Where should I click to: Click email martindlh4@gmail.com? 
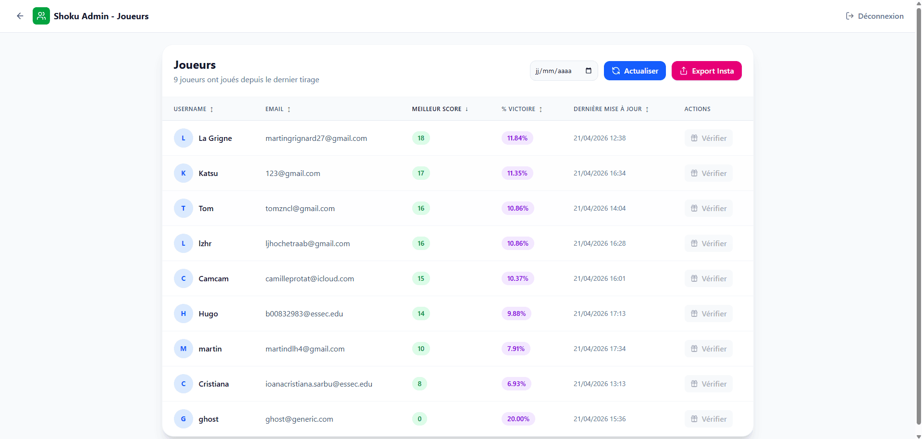point(305,349)
